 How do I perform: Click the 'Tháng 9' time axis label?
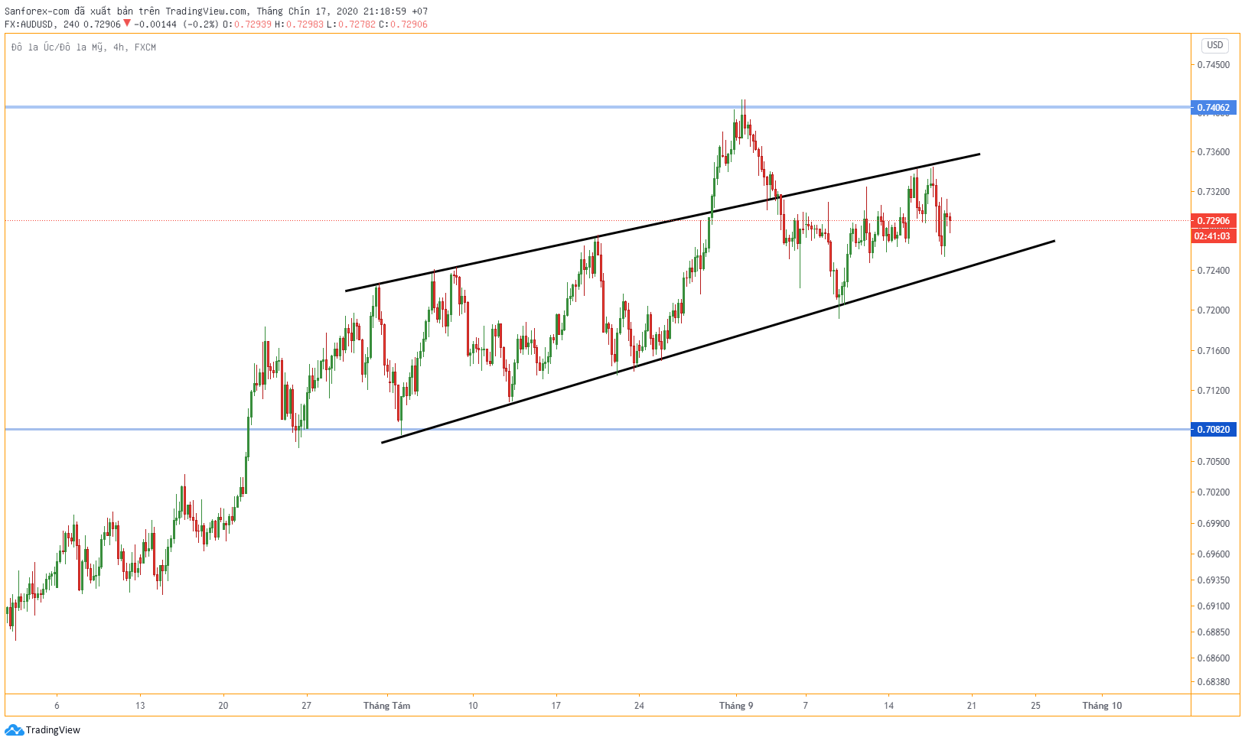(x=736, y=706)
